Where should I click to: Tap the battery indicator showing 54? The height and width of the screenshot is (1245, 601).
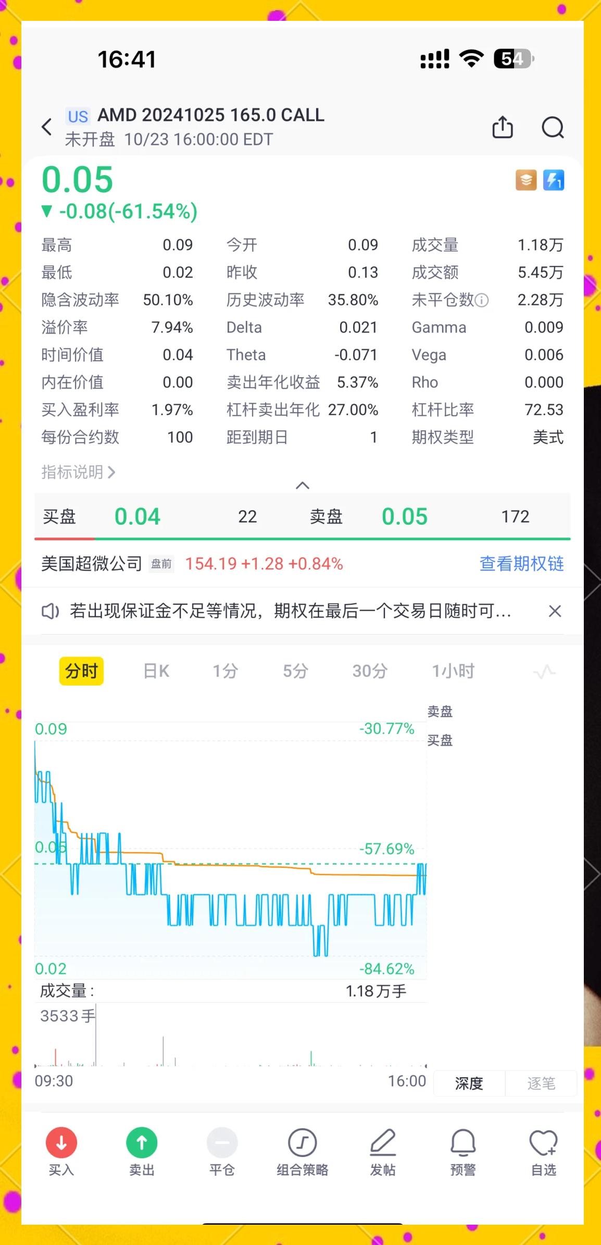pos(514,58)
